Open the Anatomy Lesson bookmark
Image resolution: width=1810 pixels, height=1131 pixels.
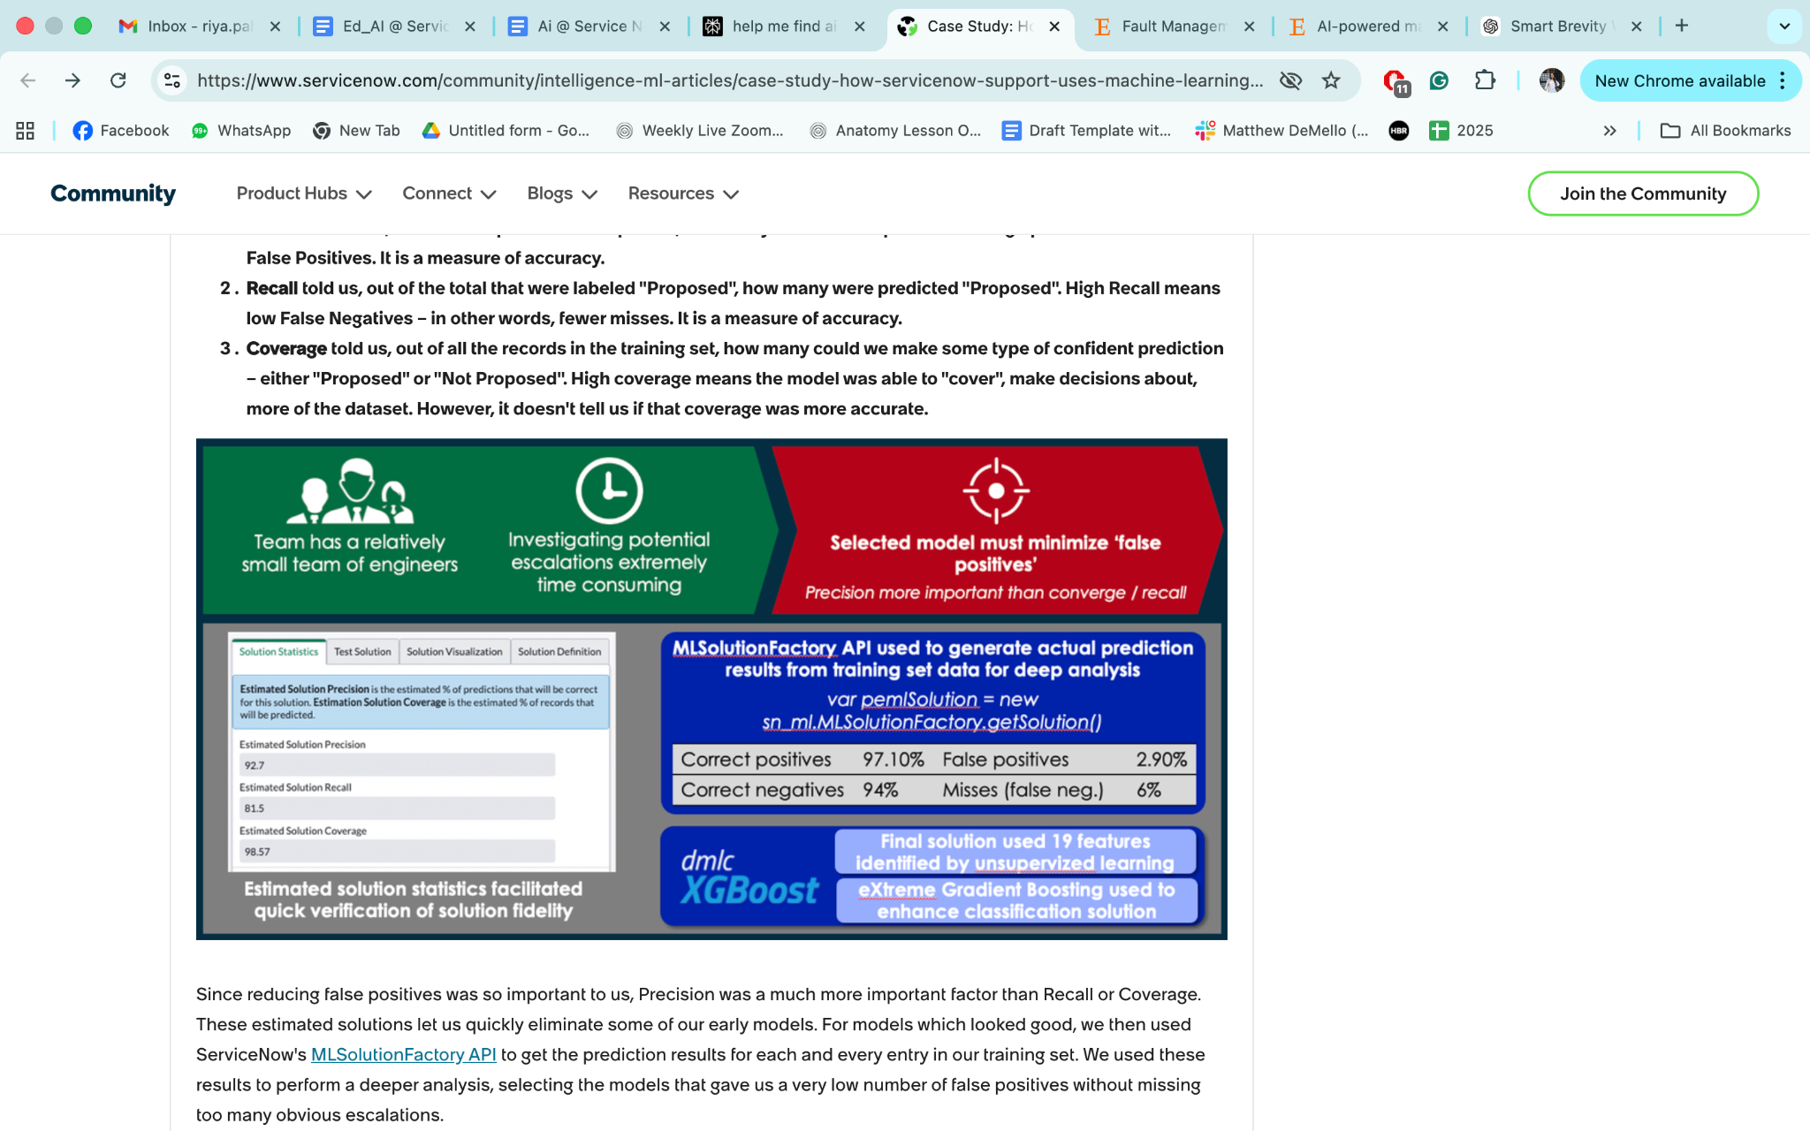coord(895,131)
